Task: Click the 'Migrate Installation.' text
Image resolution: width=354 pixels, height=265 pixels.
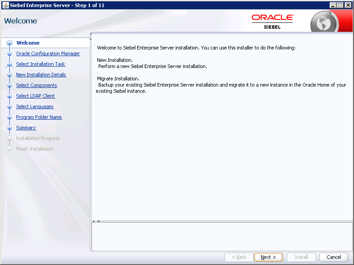Action: click(118, 79)
